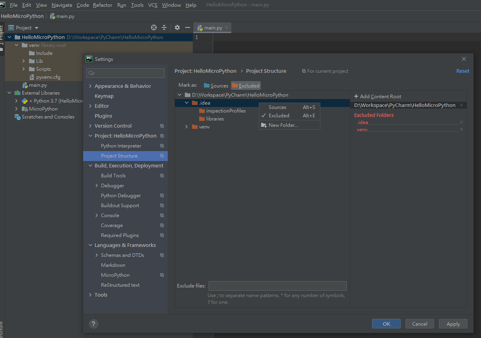
Task: Open the VCS menu
Action: 153,5
